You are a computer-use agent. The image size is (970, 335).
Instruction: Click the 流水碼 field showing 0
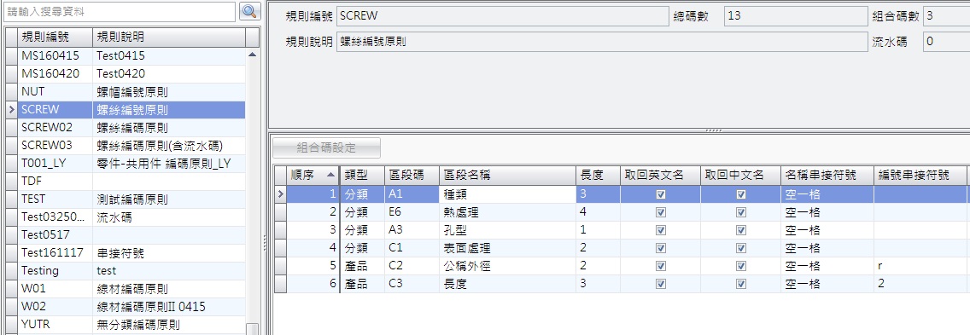[x=946, y=42]
